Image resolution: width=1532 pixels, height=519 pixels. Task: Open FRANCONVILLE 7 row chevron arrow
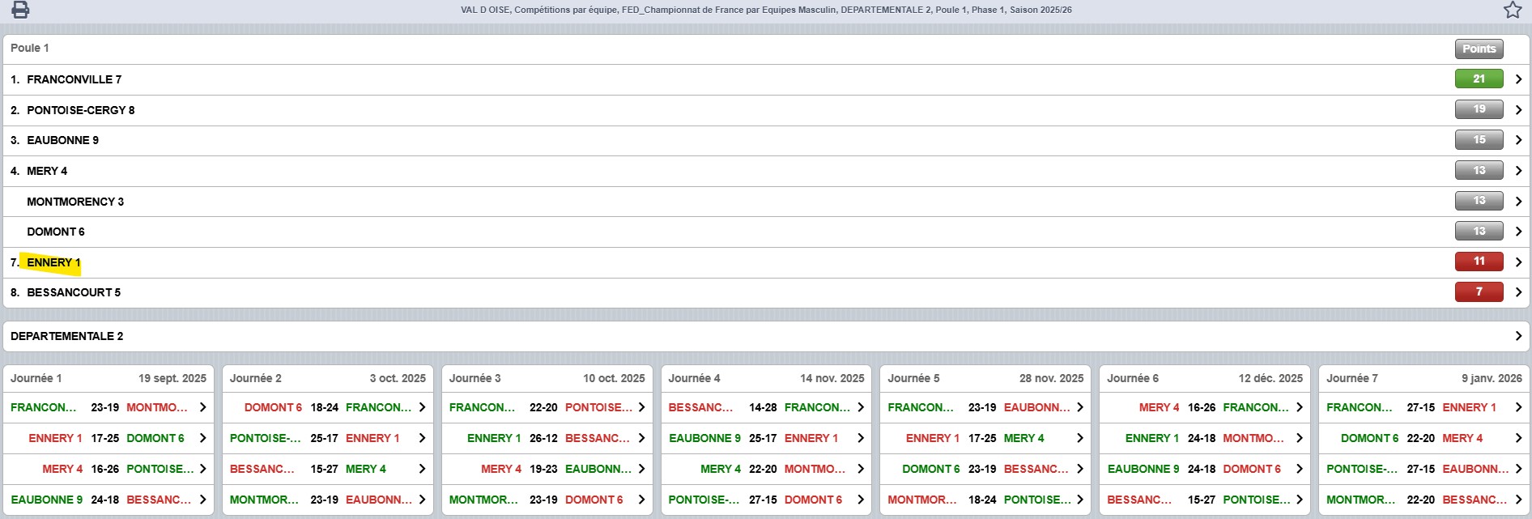tap(1518, 79)
